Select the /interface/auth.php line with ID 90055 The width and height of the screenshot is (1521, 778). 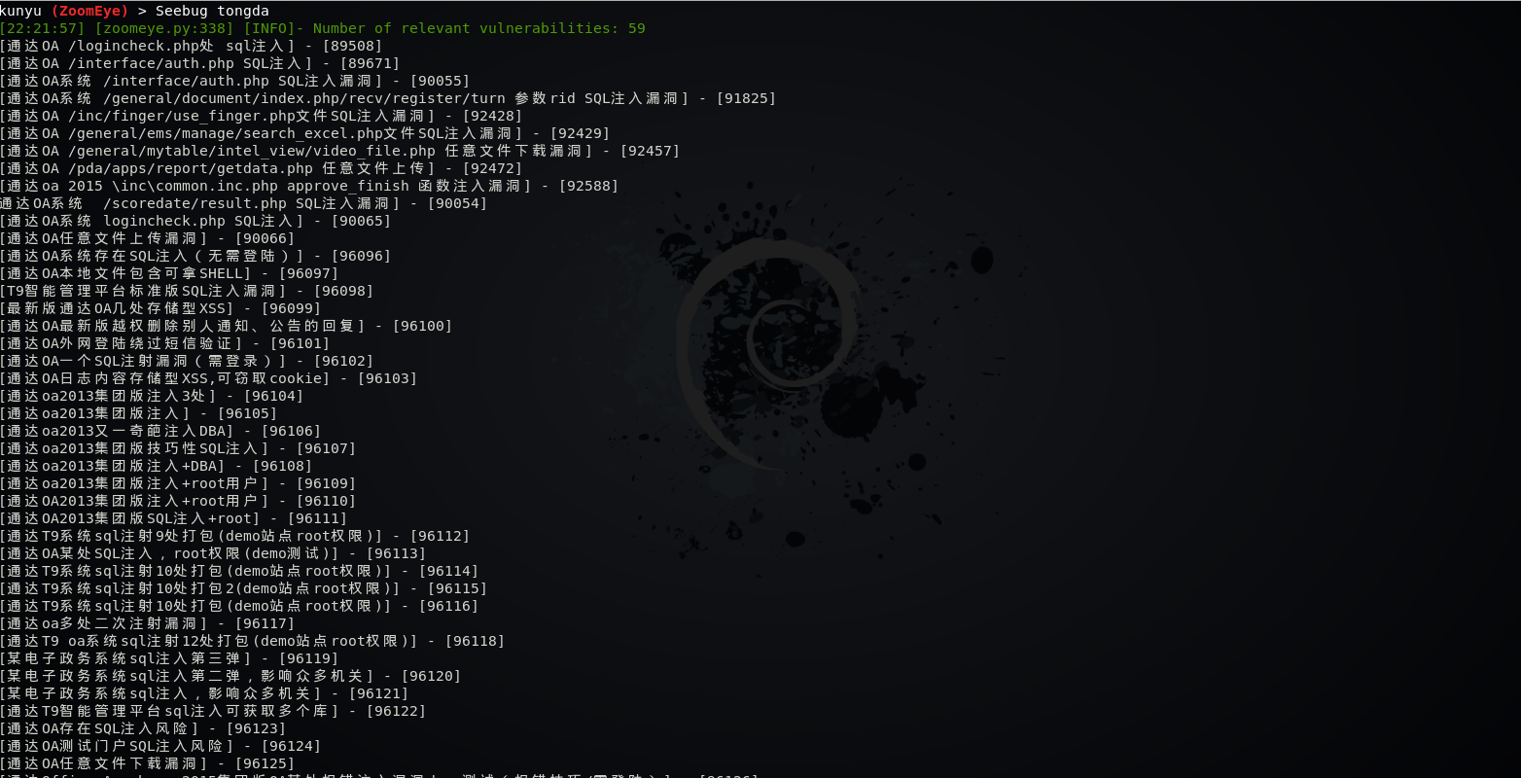click(x=235, y=81)
